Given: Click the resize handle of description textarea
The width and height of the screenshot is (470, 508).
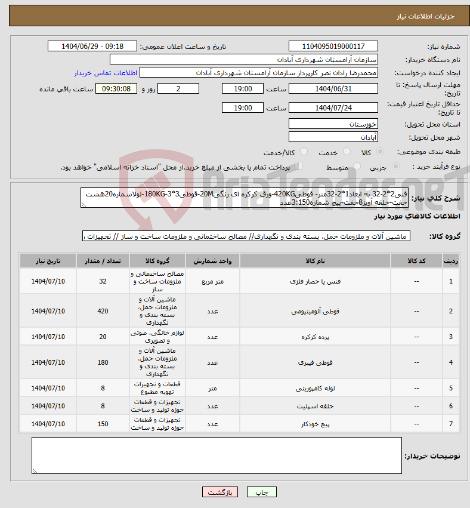Looking at the screenshot, I should (83, 205).
